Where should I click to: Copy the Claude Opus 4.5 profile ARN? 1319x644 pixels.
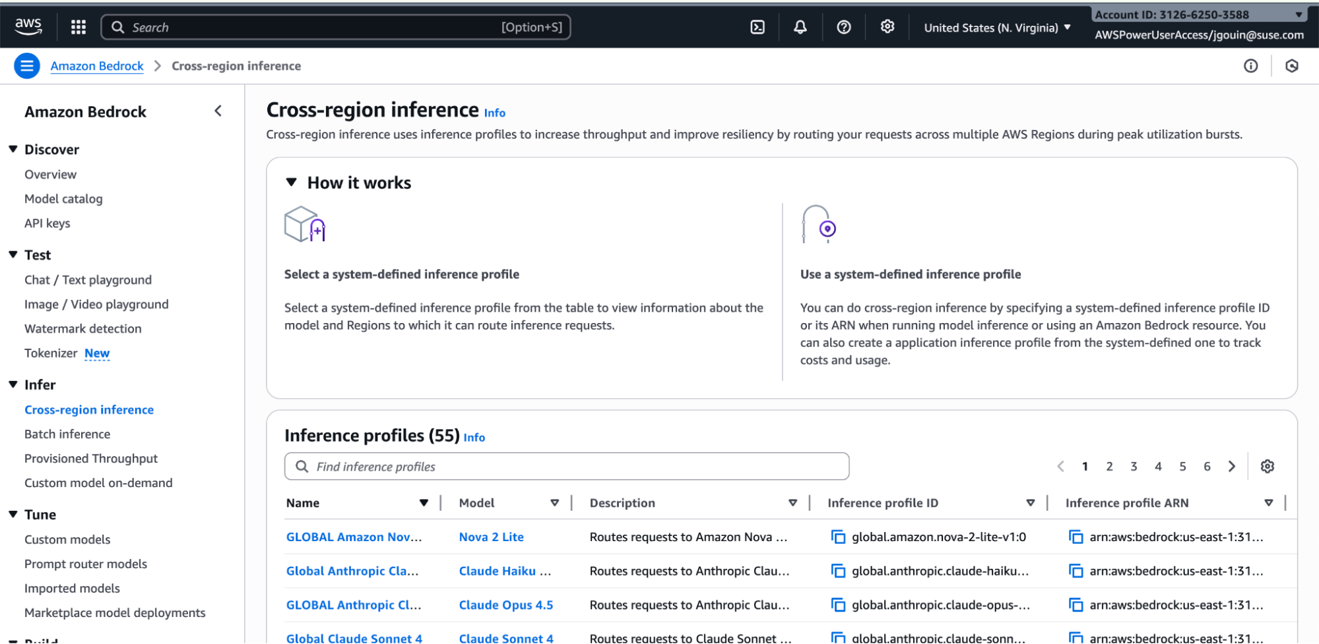tap(1076, 604)
